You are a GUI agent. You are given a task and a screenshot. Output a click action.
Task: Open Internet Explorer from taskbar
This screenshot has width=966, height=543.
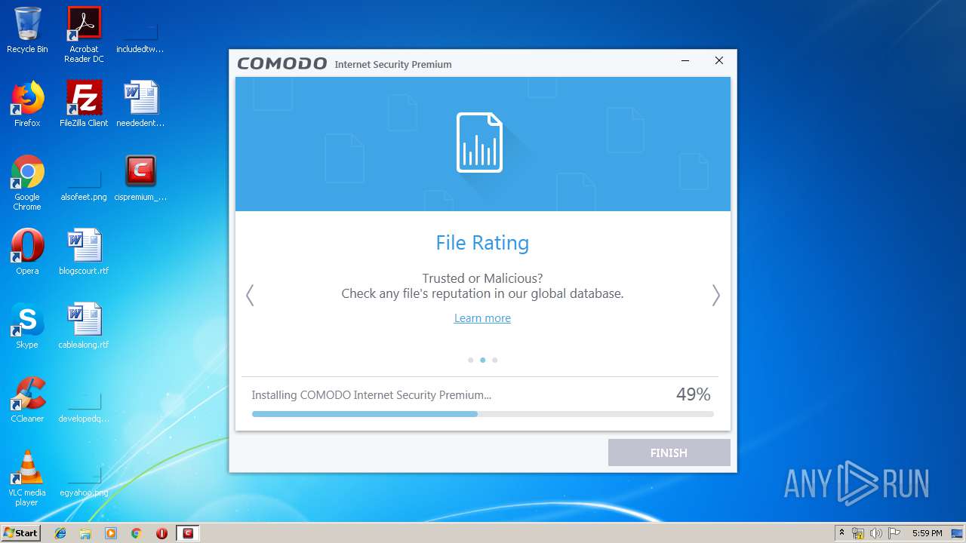coord(60,533)
